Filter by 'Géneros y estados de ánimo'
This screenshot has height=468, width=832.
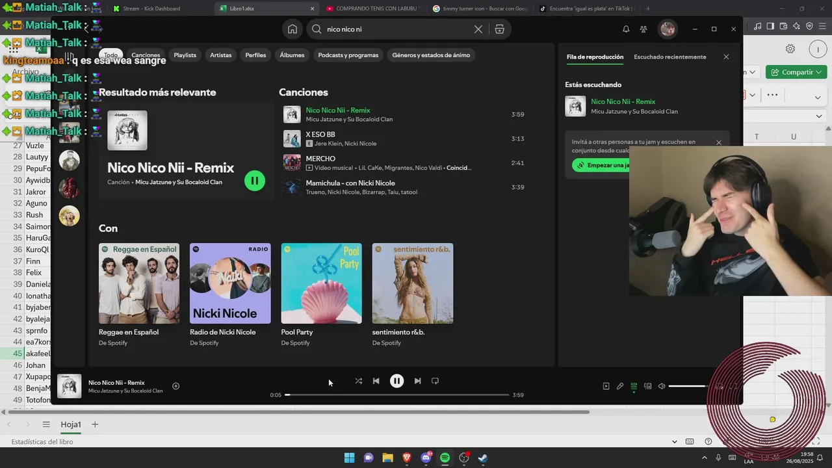[x=431, y=55]
